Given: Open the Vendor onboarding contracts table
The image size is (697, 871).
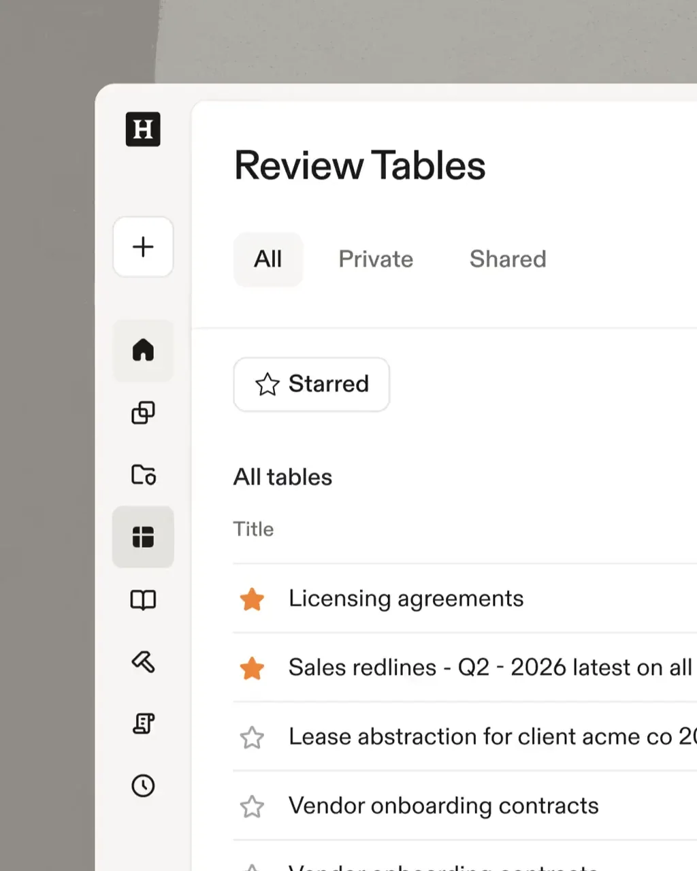Looking at the screenshot, I should [444, 806].
